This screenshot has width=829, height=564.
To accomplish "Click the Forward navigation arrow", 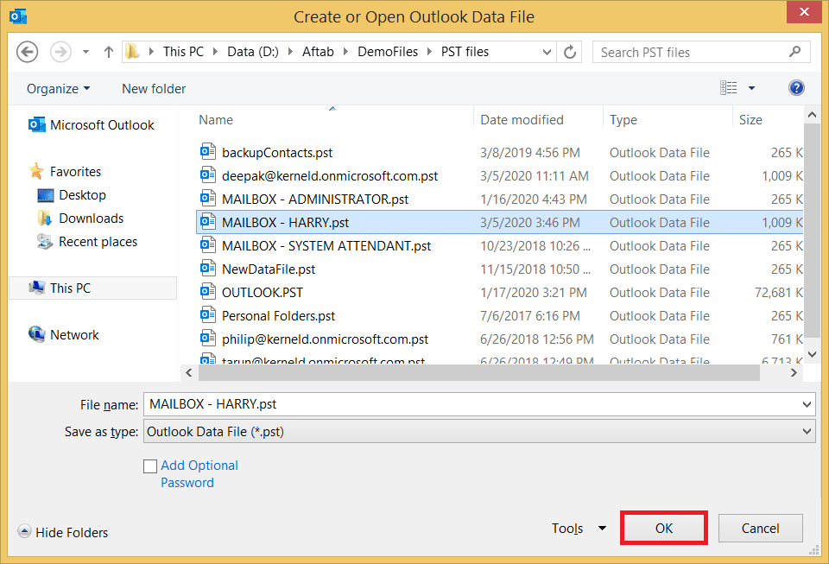I will tap(60, 52).
